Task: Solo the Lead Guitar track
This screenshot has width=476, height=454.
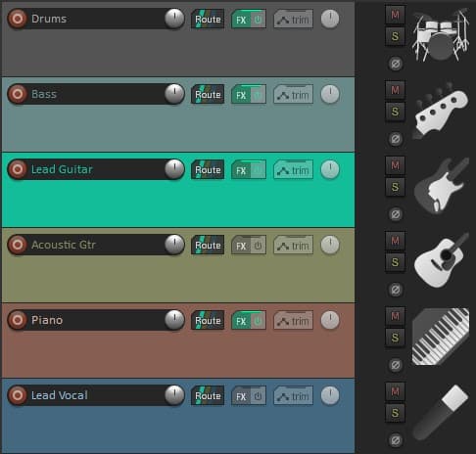Action: tap(395, 187)
